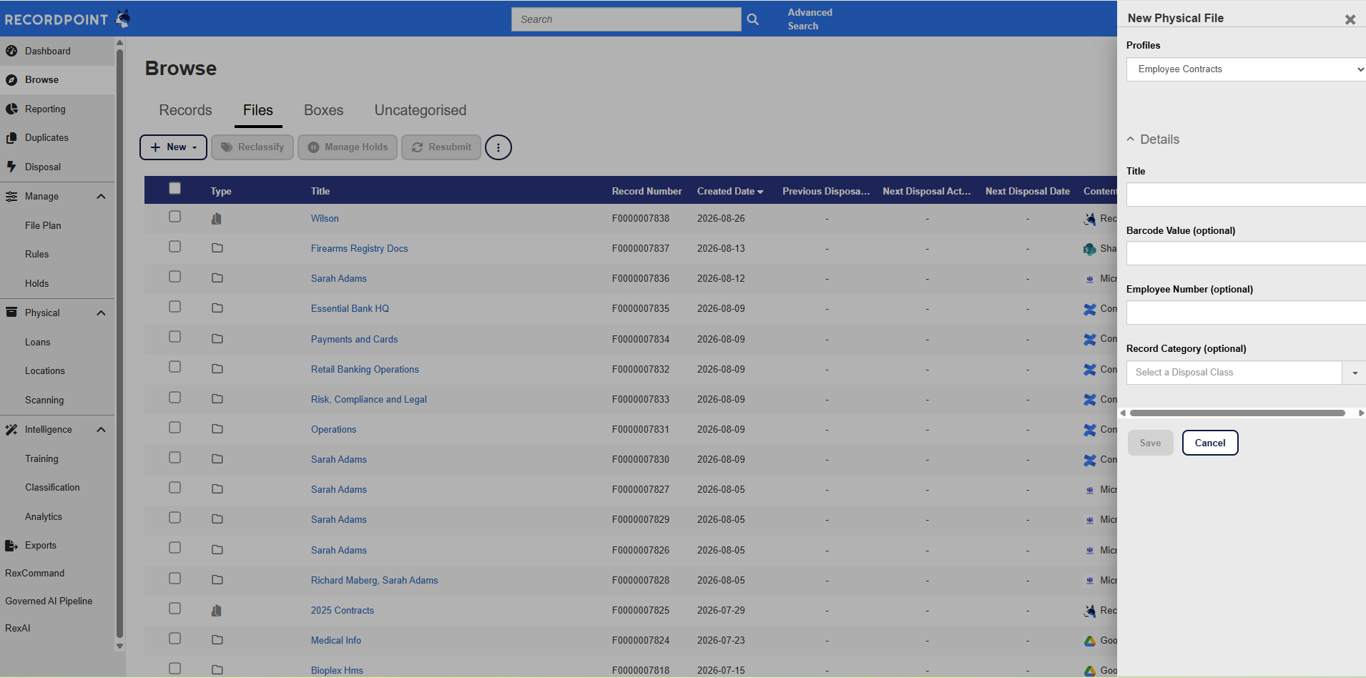The height and width of the screenshot is (678, 1366).
Task: Click Google Drive icon in Medical Info row
Action: (1090, 641)
